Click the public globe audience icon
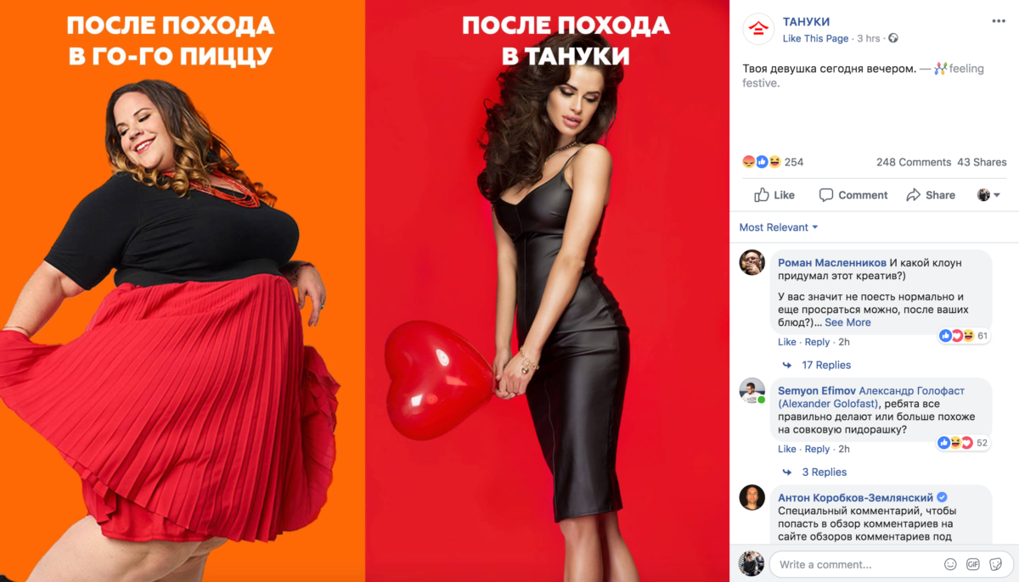 [892, 38]
